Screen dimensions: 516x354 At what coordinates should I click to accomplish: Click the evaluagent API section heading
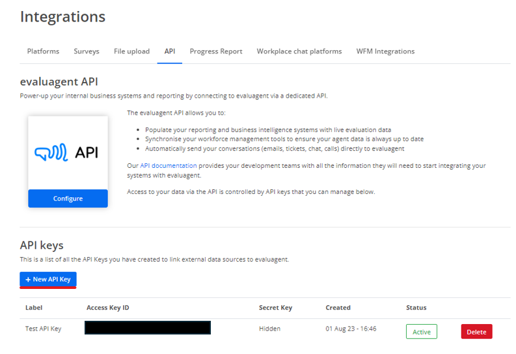click(59, 81)
